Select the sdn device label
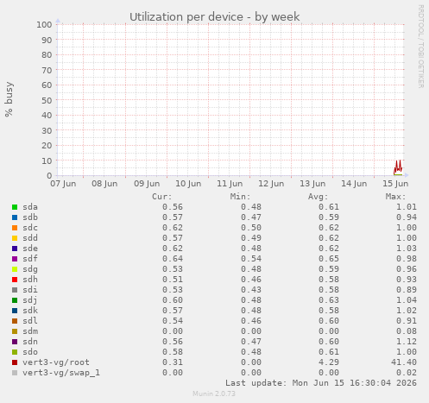 tap(30, 342)
